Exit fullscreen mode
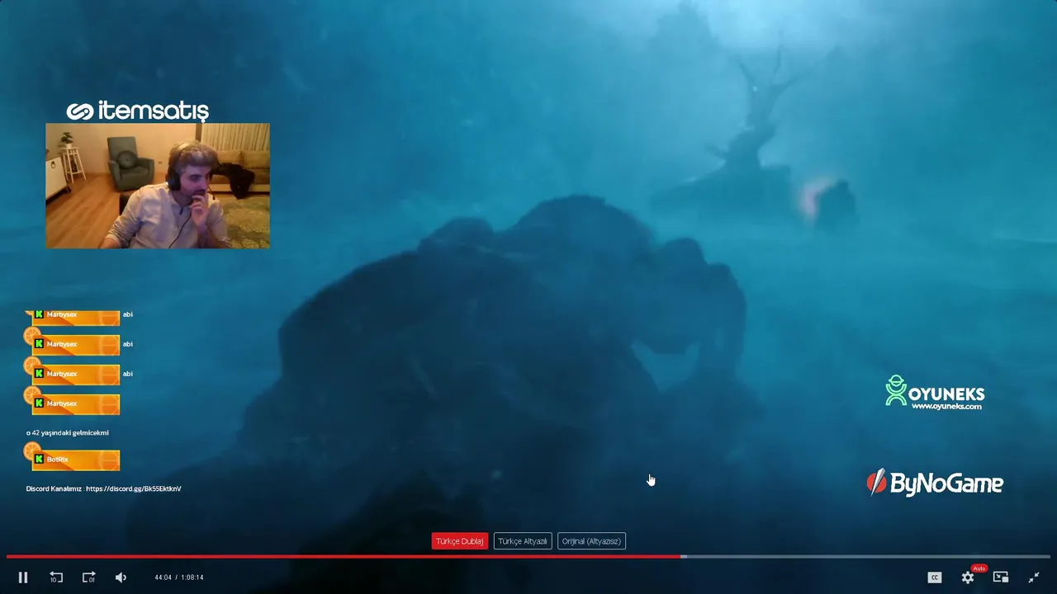This screenshot has width=1057, height=594. pos(1034,577)
